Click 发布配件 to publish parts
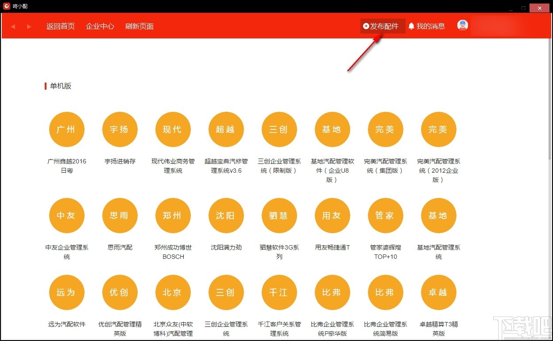The height and width of the screenshot is (341, 553). [x=382, y=26]
